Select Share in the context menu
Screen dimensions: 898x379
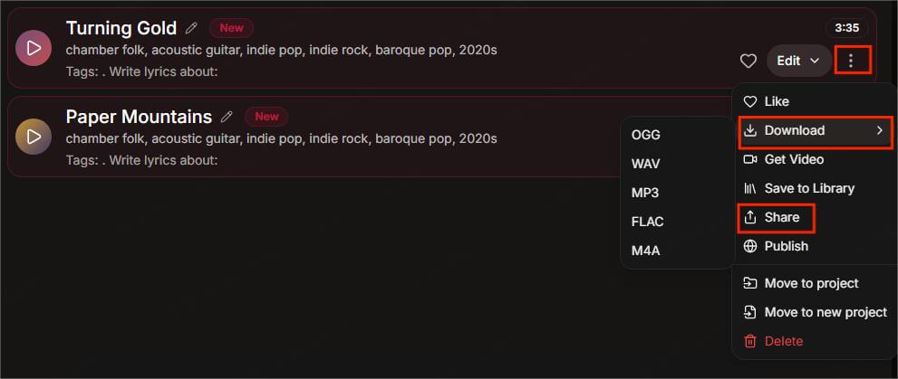(780, 217)
